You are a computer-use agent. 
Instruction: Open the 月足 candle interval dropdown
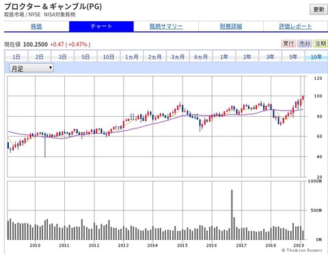click(31, 68)
